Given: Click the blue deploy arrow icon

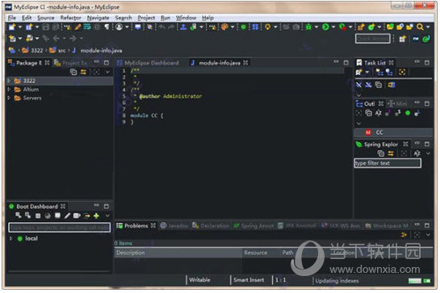Looking at the screenshot, I should 183,27.
